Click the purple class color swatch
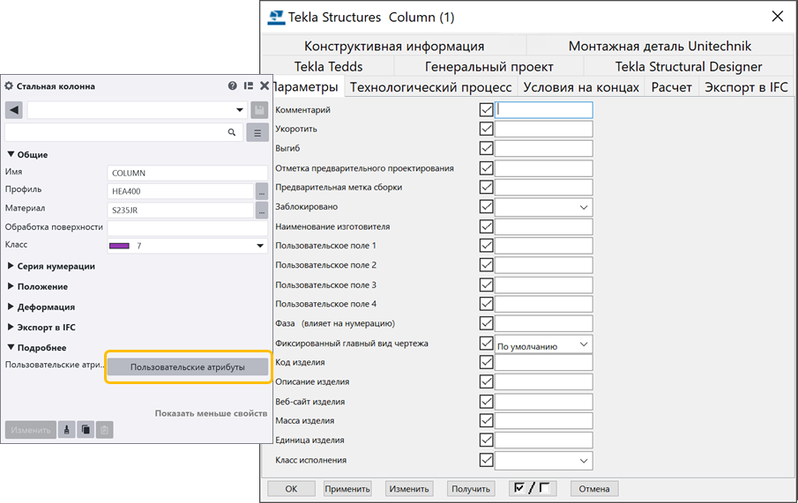798x503 pixels. [119, 246]
